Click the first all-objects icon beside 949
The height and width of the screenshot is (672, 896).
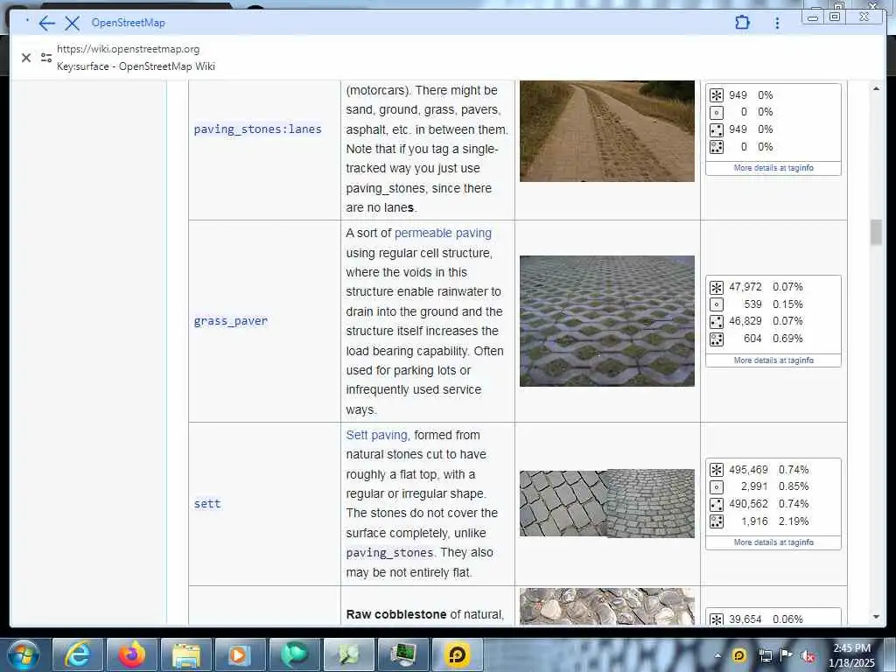[716, 95]
